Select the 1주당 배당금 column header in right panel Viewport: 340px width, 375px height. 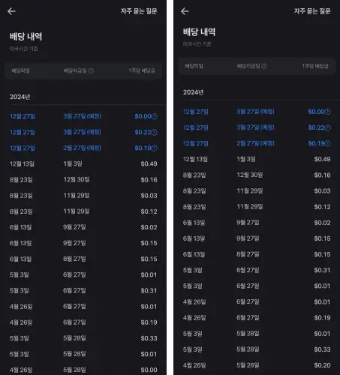315,66
